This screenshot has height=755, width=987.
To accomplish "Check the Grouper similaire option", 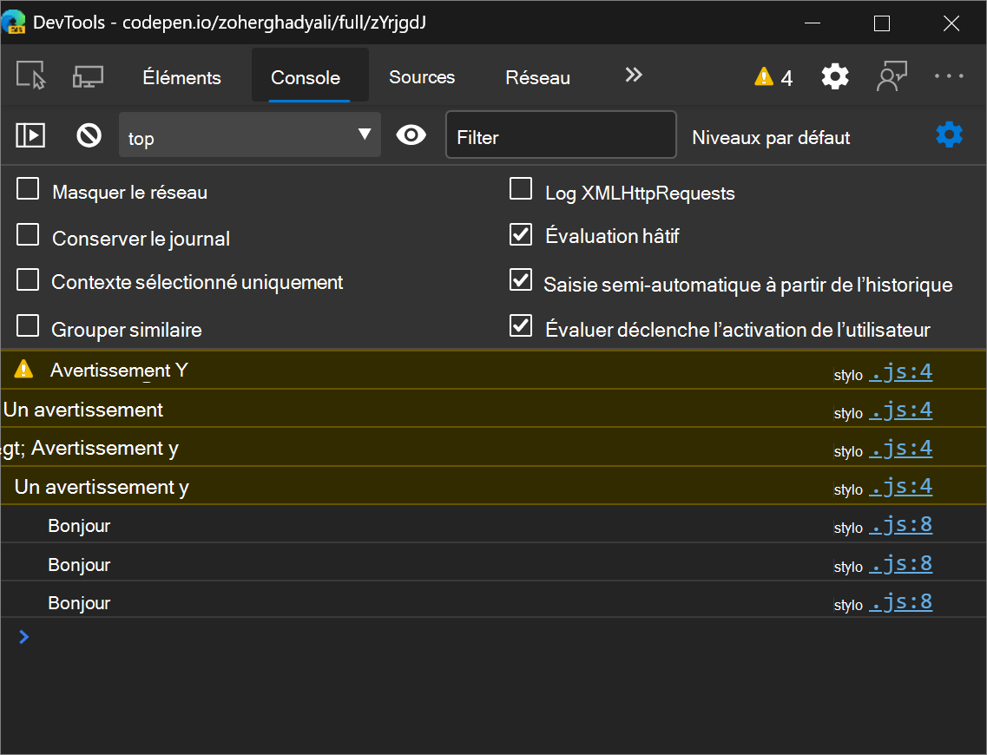I will pos(28,326).
